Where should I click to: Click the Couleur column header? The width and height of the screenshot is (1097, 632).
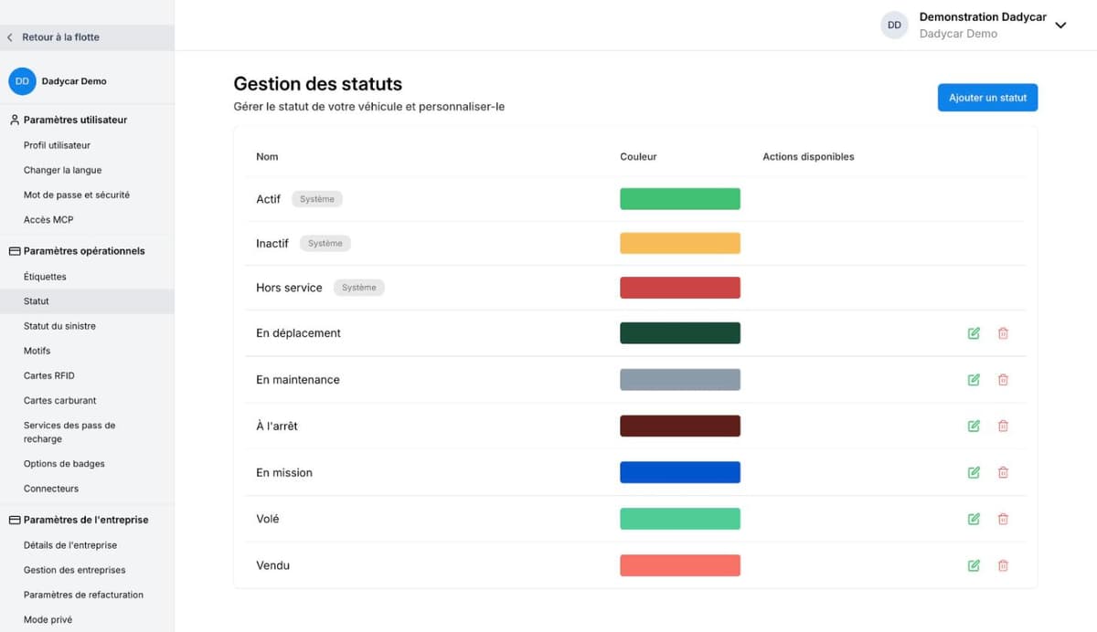click(638, 157)
